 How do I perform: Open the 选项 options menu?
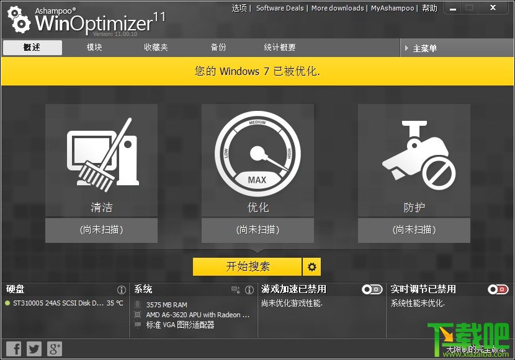240,8
